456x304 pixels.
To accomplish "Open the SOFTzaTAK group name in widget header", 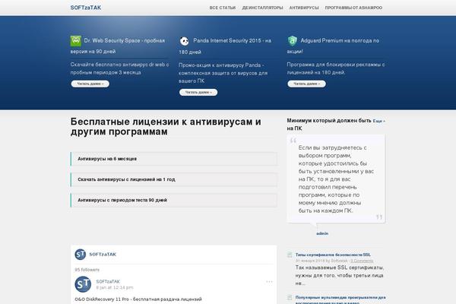I will point(103,255).
